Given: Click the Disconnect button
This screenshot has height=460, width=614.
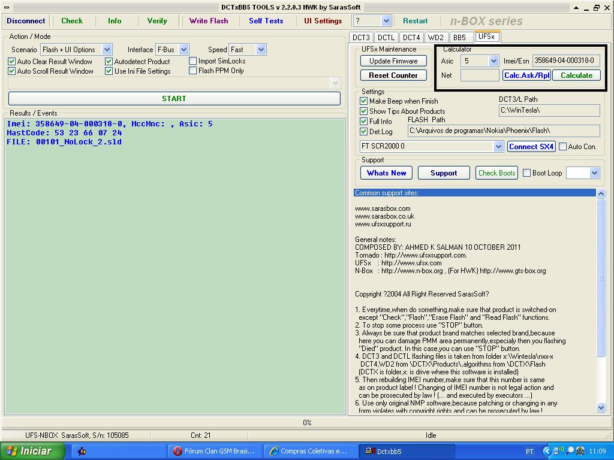Looking at the screenshot, I should [x=26, y=21].
